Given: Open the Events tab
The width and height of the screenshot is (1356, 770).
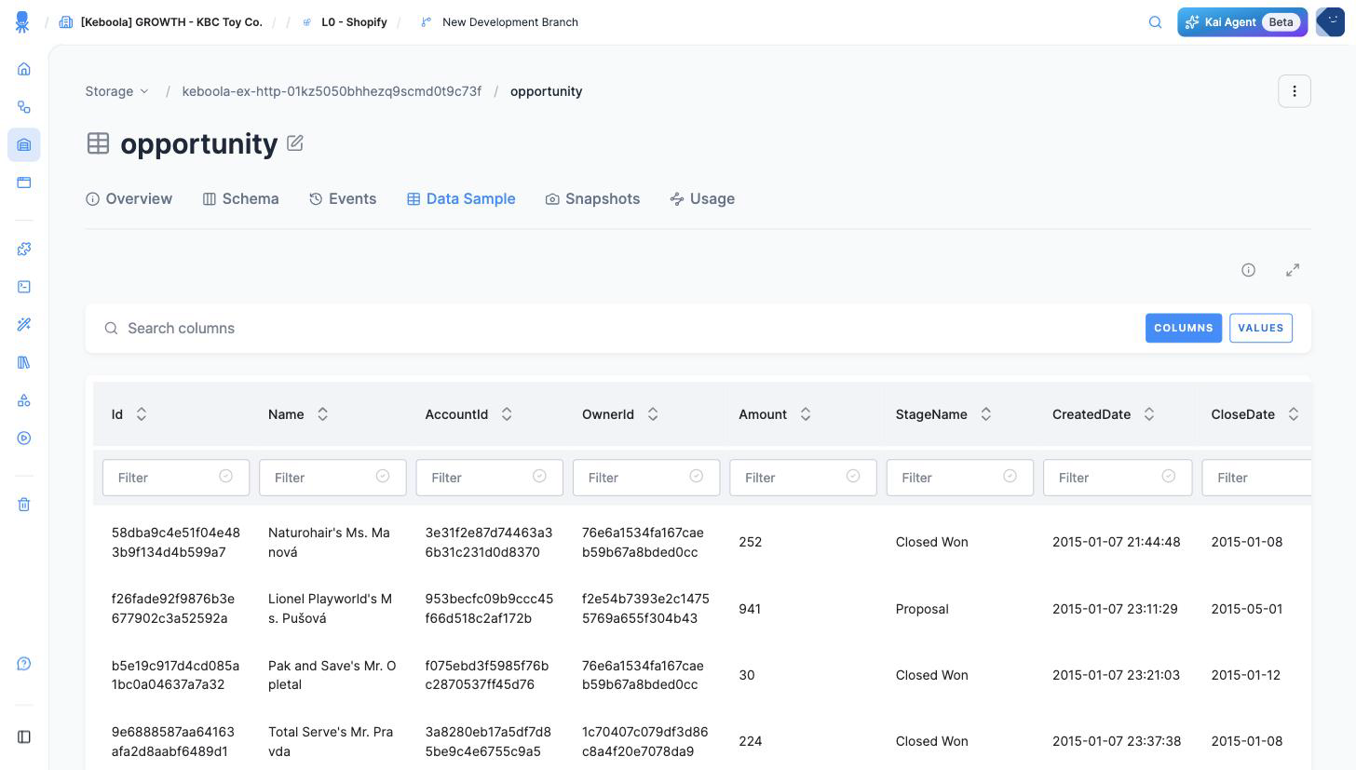Looking at the screenshot, I should coord(343,198).
